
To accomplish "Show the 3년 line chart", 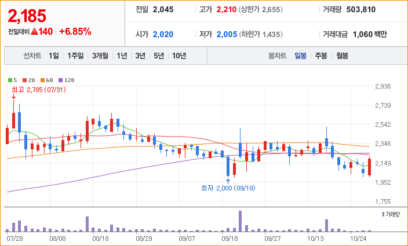I will (140, 56).
